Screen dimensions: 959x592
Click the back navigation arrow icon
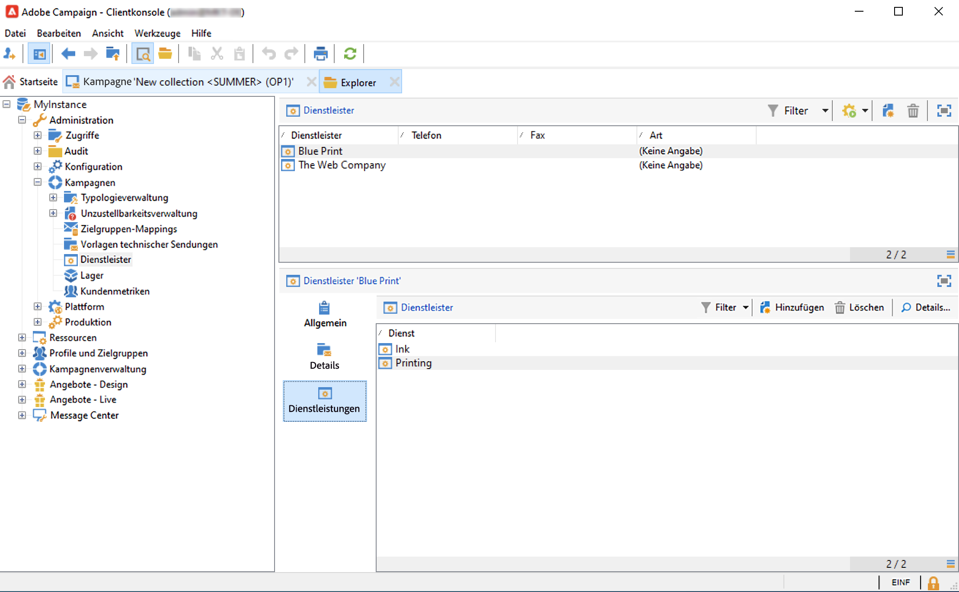pos(68,54)
